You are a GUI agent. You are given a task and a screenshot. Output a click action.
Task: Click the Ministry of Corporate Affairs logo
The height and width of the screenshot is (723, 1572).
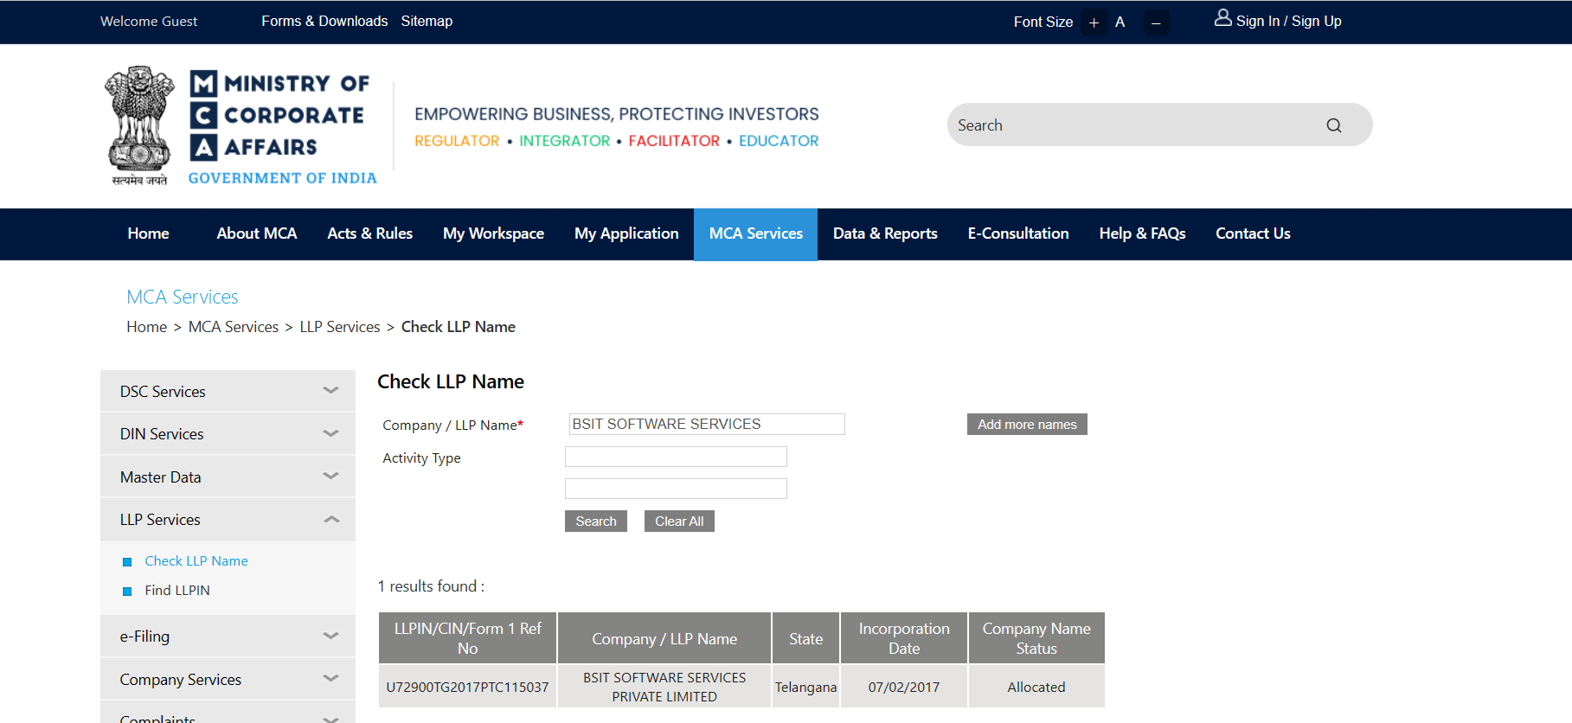tap(241, 126)
